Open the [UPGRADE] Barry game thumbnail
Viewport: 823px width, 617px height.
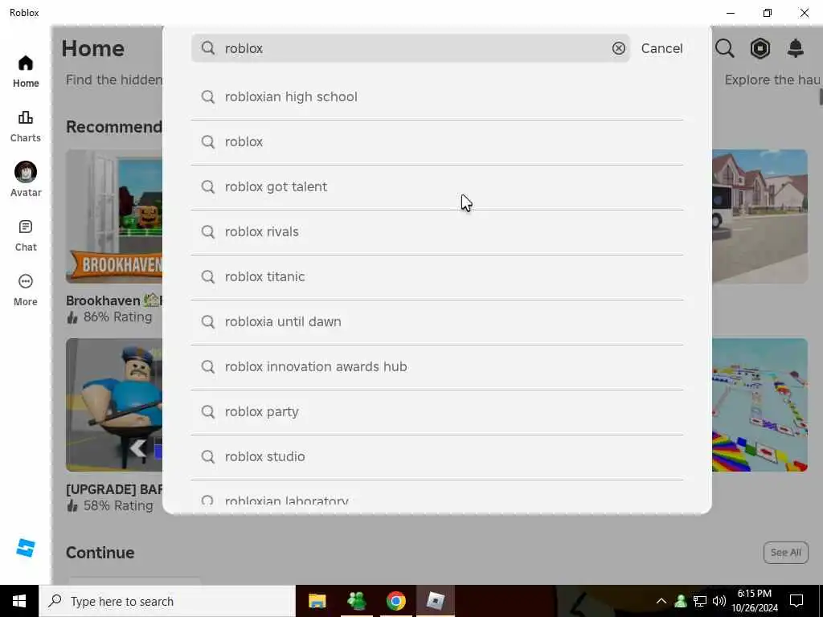point(114,405)
